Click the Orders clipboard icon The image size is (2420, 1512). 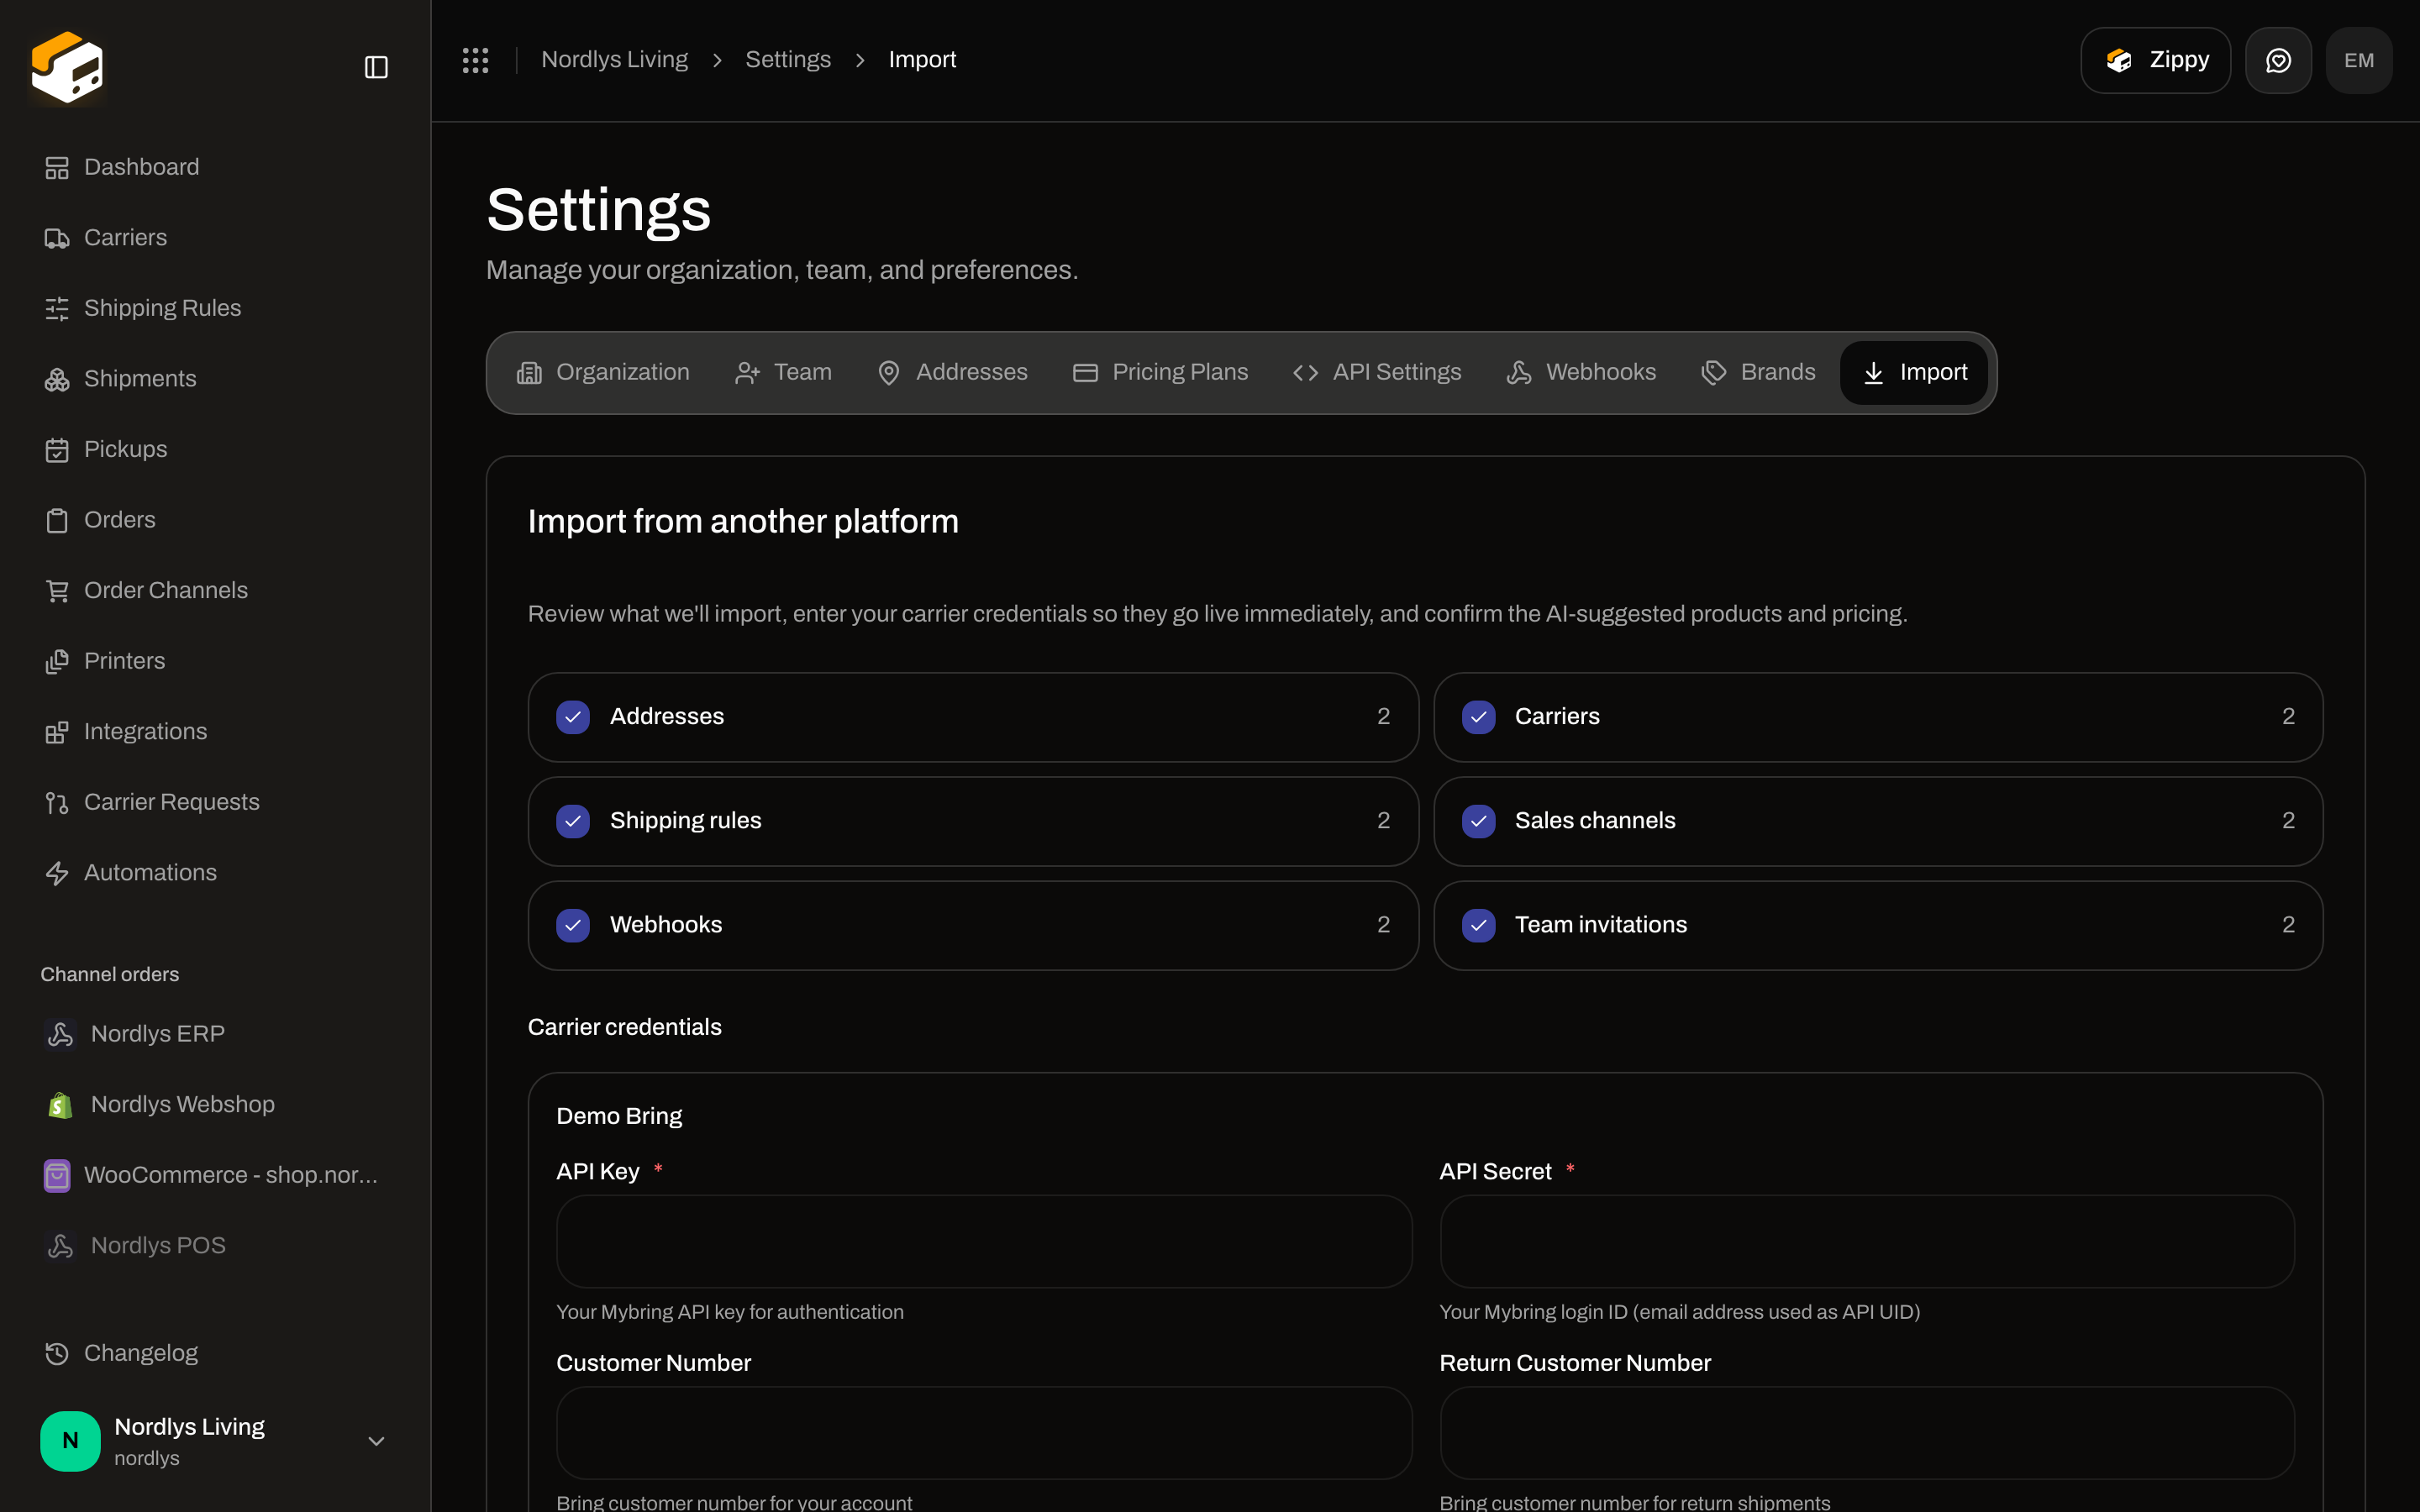pos(57,520)
